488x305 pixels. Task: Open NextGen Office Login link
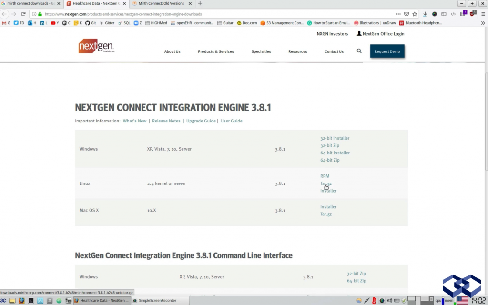[x=380, y=34]
